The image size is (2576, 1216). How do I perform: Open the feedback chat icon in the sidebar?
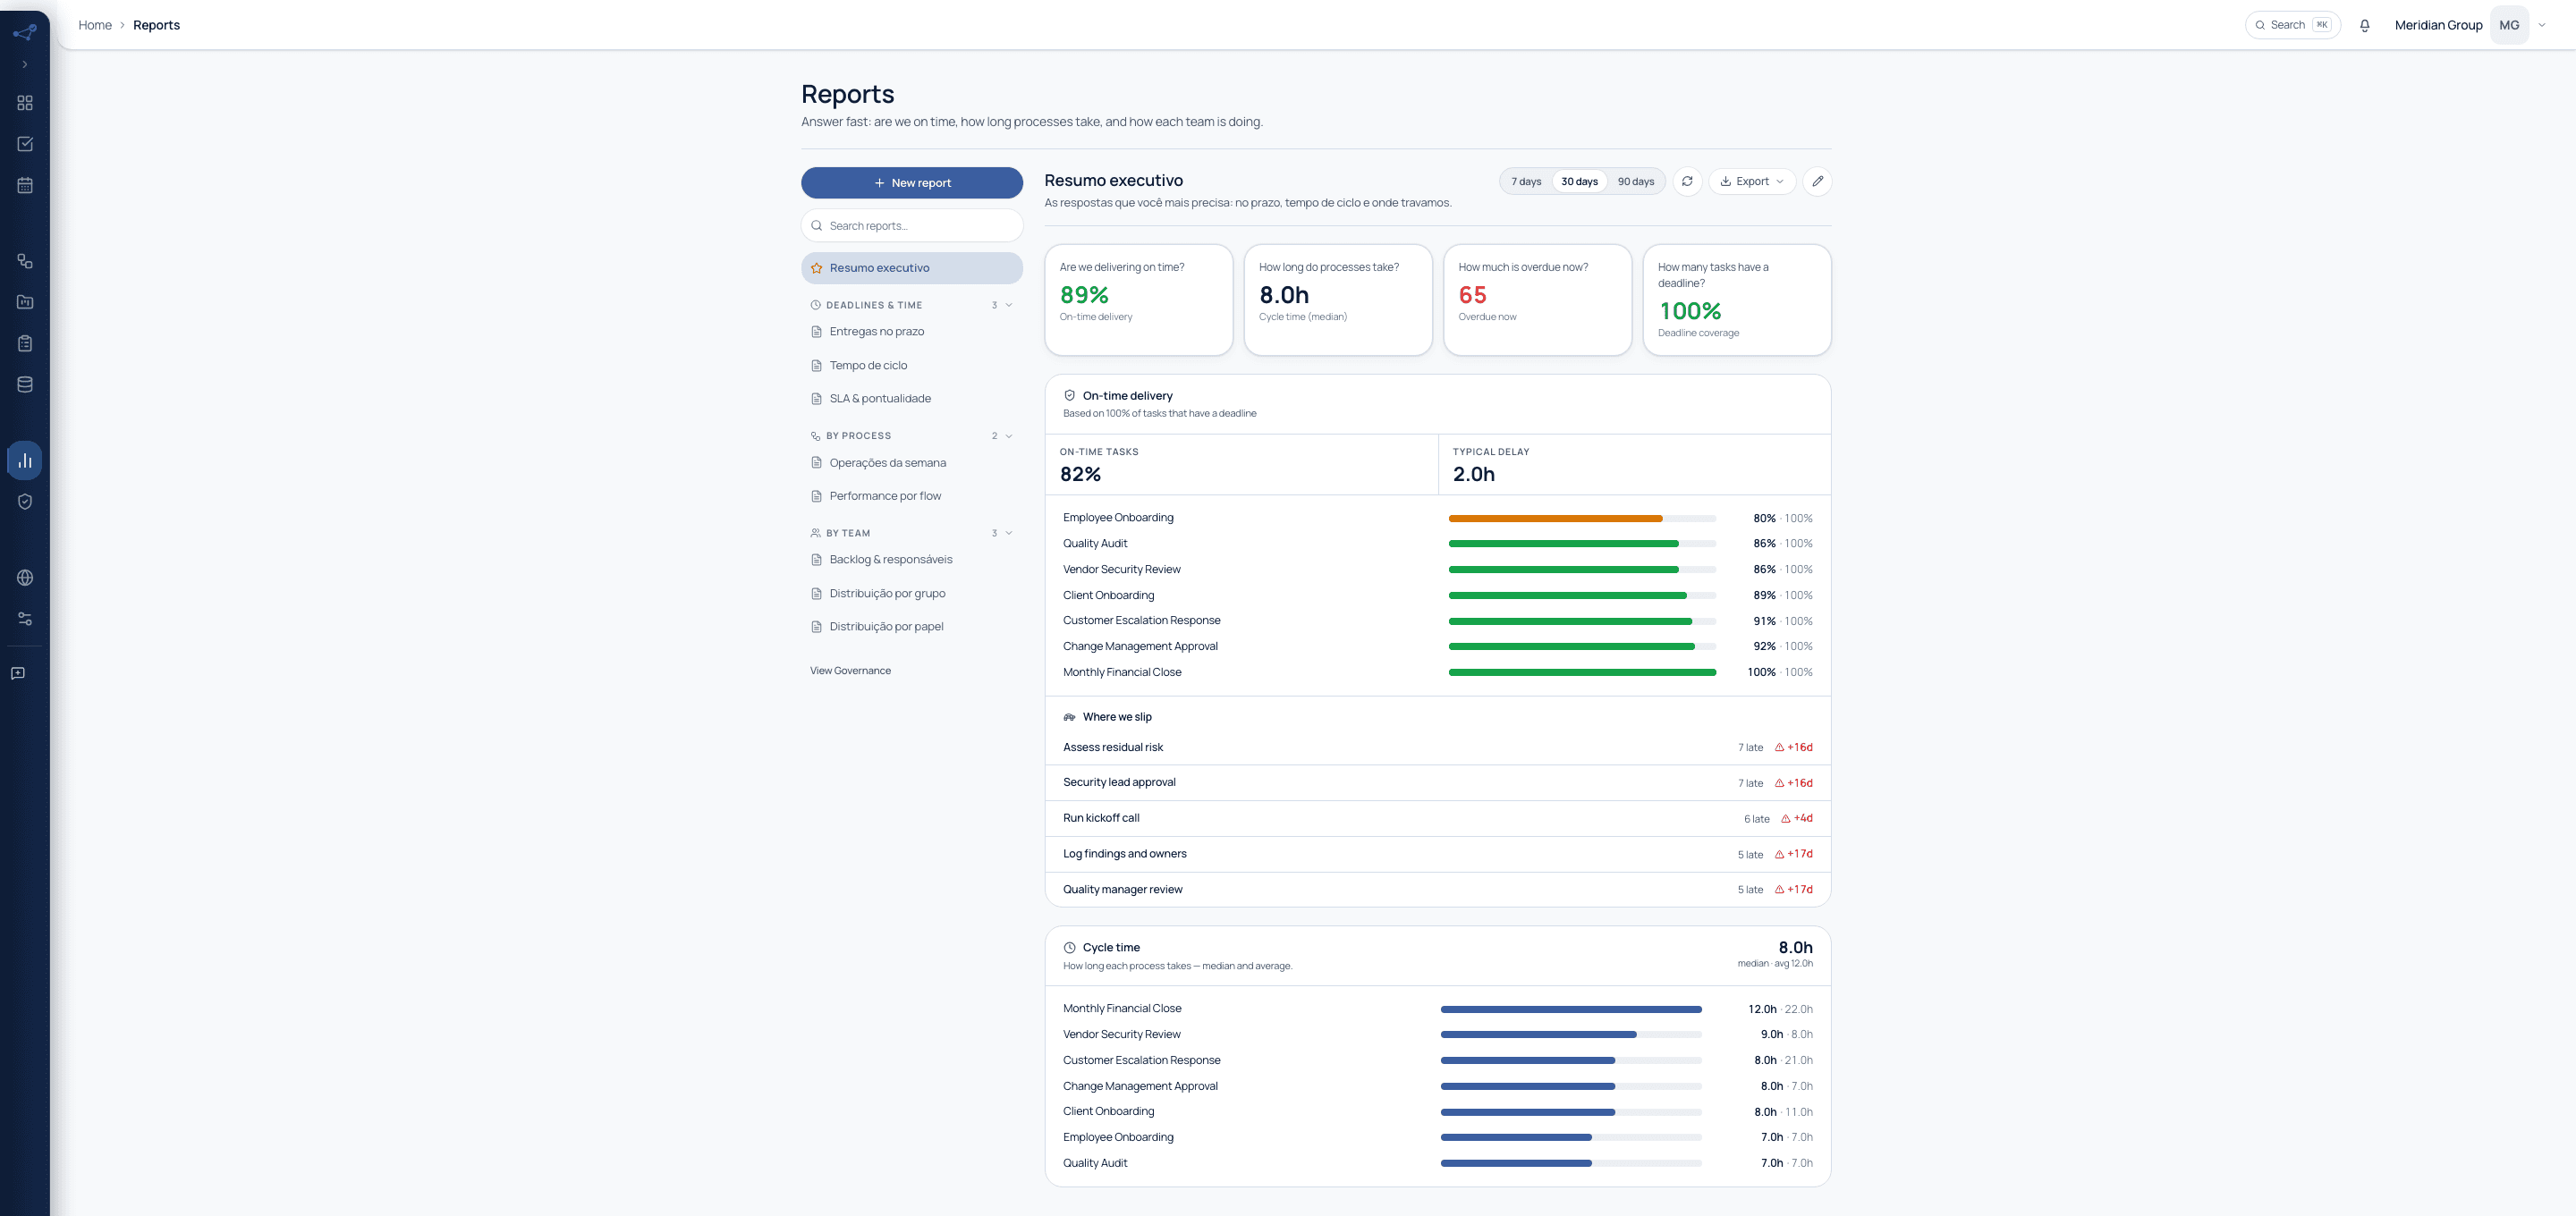(x=18, y=673)
